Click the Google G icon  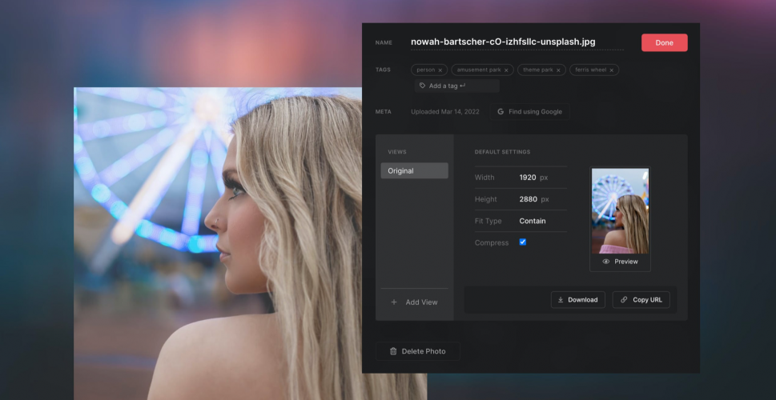[501, 112]
